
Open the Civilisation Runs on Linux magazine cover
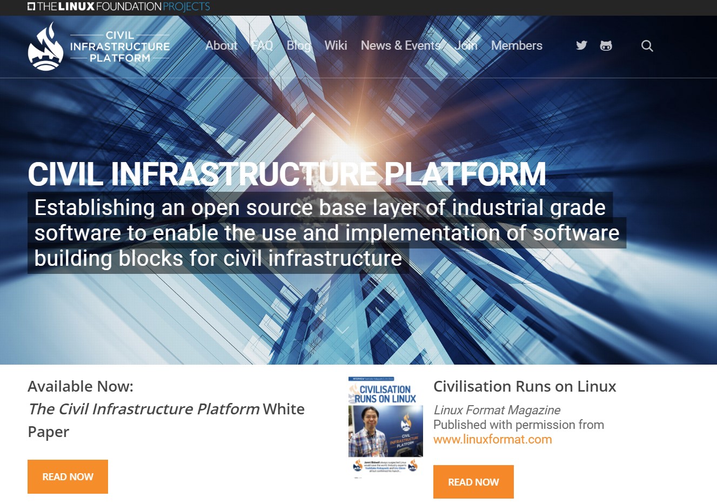click(x=385, y=427)
